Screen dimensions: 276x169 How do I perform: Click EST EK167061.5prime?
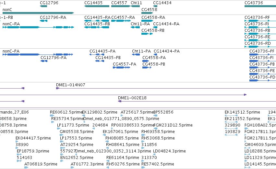(x=104, y=135)
